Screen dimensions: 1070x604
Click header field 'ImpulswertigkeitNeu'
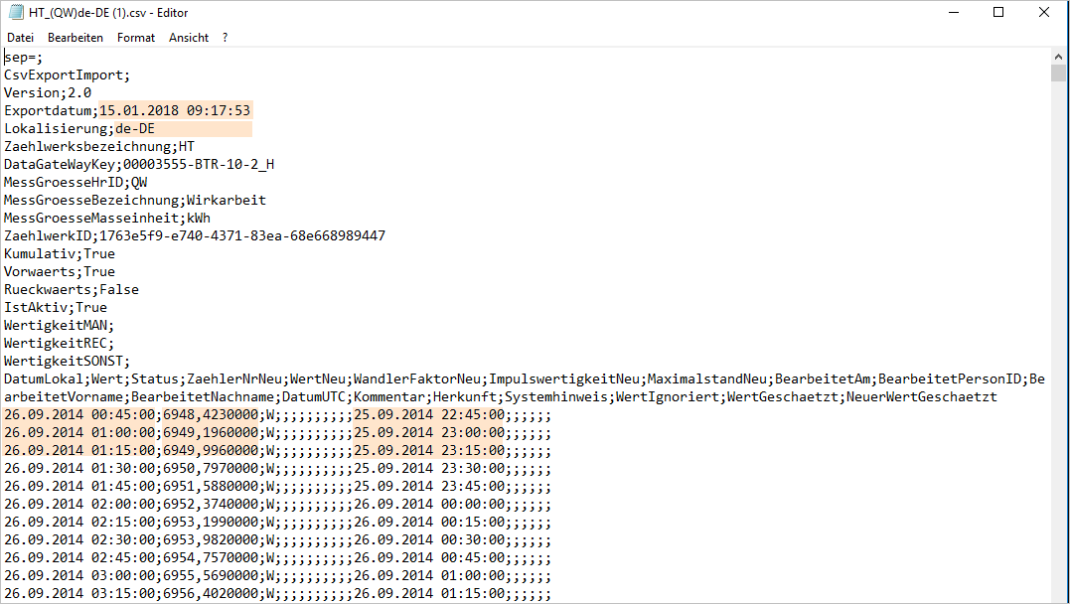point(564,378)
